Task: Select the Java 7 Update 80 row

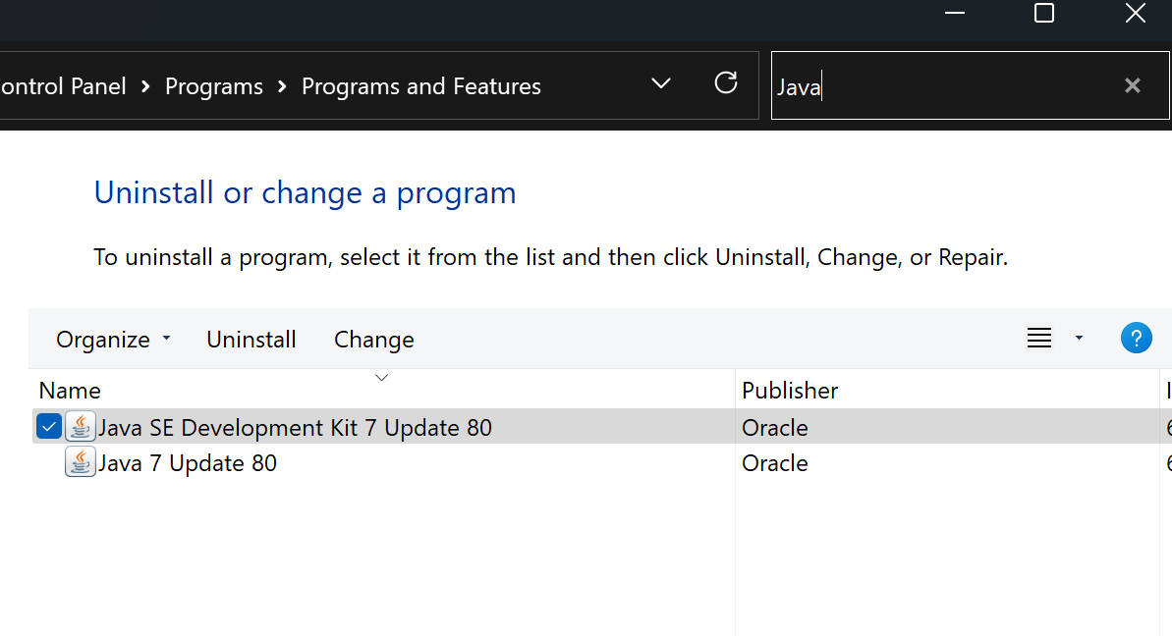Action: (601, 463)
